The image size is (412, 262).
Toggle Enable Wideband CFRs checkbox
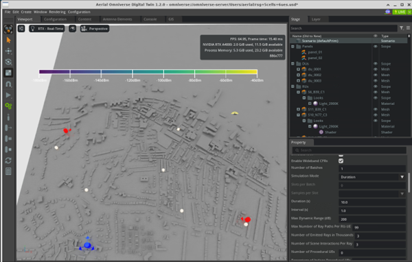coord(341,161)
